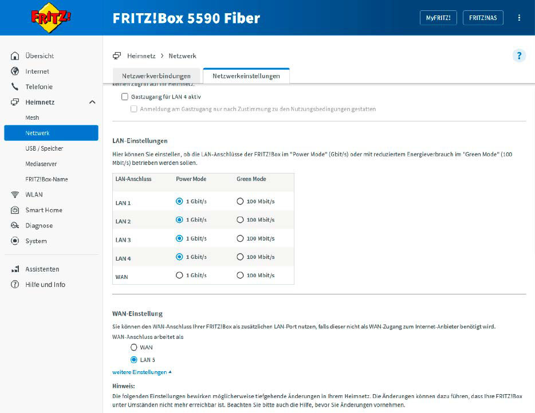The height and width of the screenshot is (413, 535).
Task: Click the WLAN wifi icon
Action: point(15,195)
